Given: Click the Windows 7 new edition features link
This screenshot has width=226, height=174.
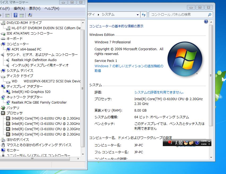Looking at the screenshot, I should tap(129, 68).
